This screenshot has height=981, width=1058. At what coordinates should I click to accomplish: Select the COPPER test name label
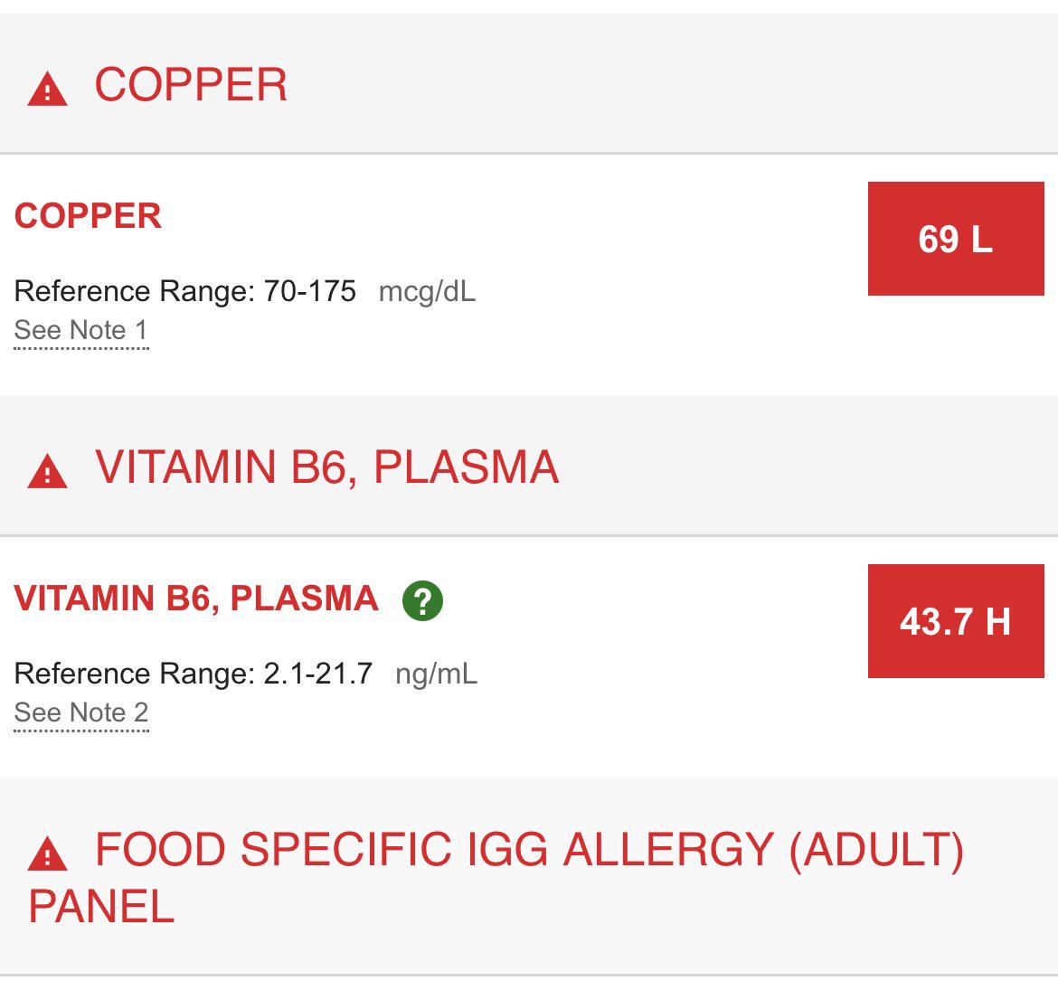[89, 217]
